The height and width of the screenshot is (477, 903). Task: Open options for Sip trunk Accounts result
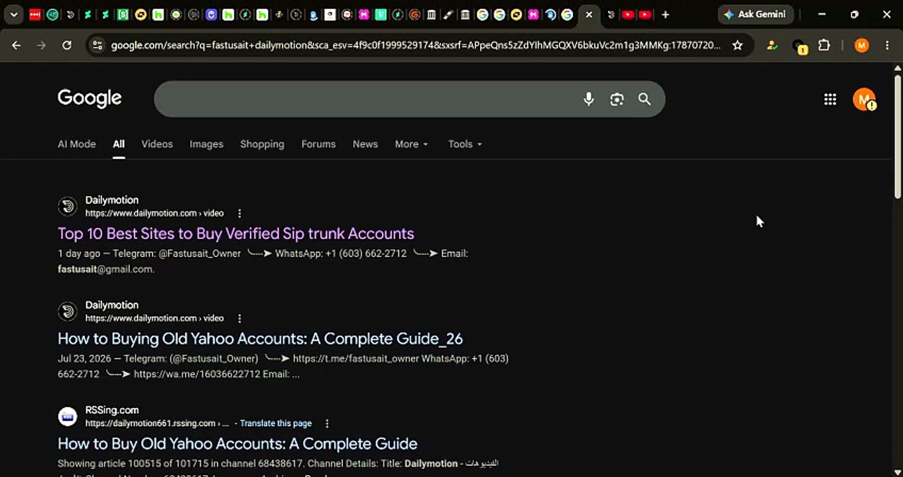tap(239, 213)
